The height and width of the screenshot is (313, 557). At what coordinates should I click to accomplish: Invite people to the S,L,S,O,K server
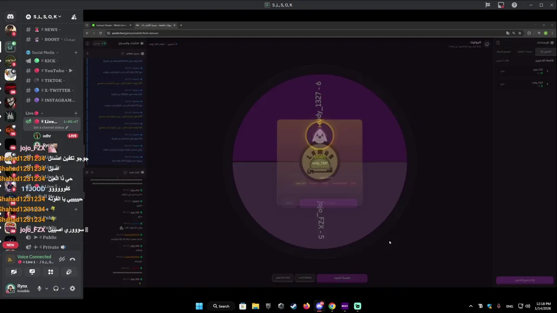pos(74,17)
